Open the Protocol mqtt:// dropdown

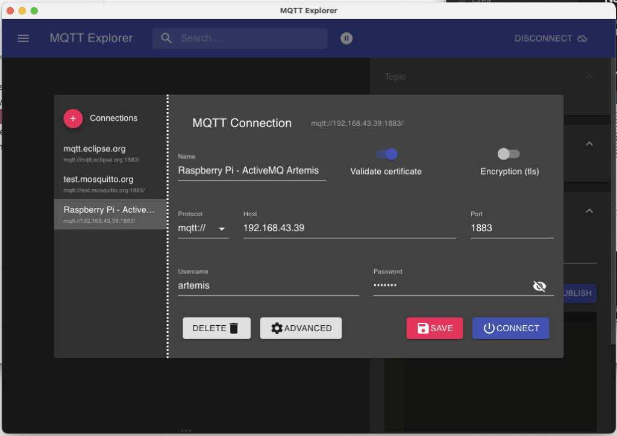203,228
